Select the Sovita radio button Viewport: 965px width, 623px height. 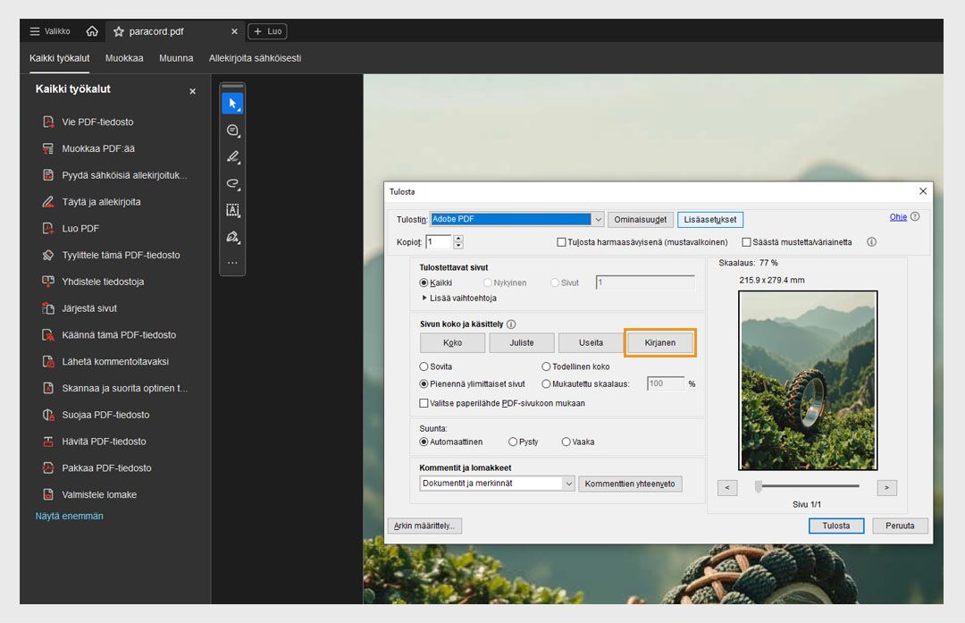(x=424, y=366)
